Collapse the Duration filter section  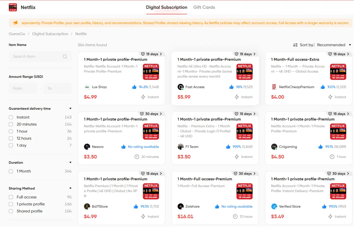[x=70, y=162]
